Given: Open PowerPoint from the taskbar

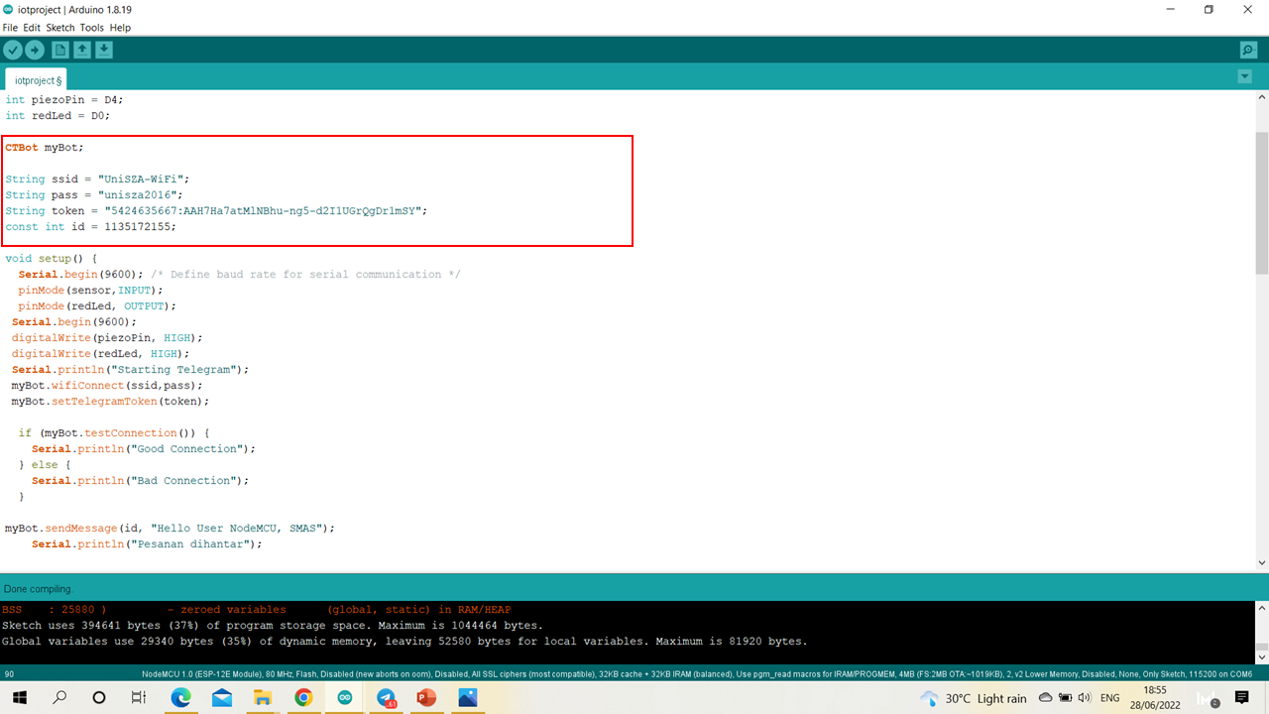Looking at the screenshot, I should (x=426, y=698).
